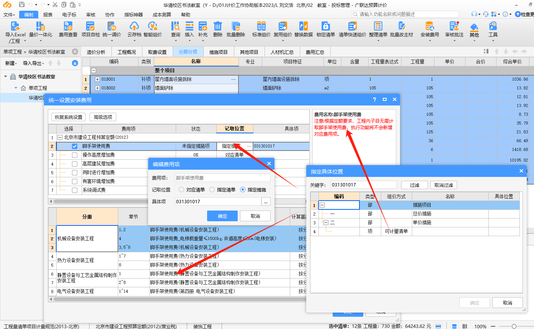The width and height of the screenshot is (534, 329).
Task: Switch to the 费用汇总 tab
Action: click(x=315, y=52)
